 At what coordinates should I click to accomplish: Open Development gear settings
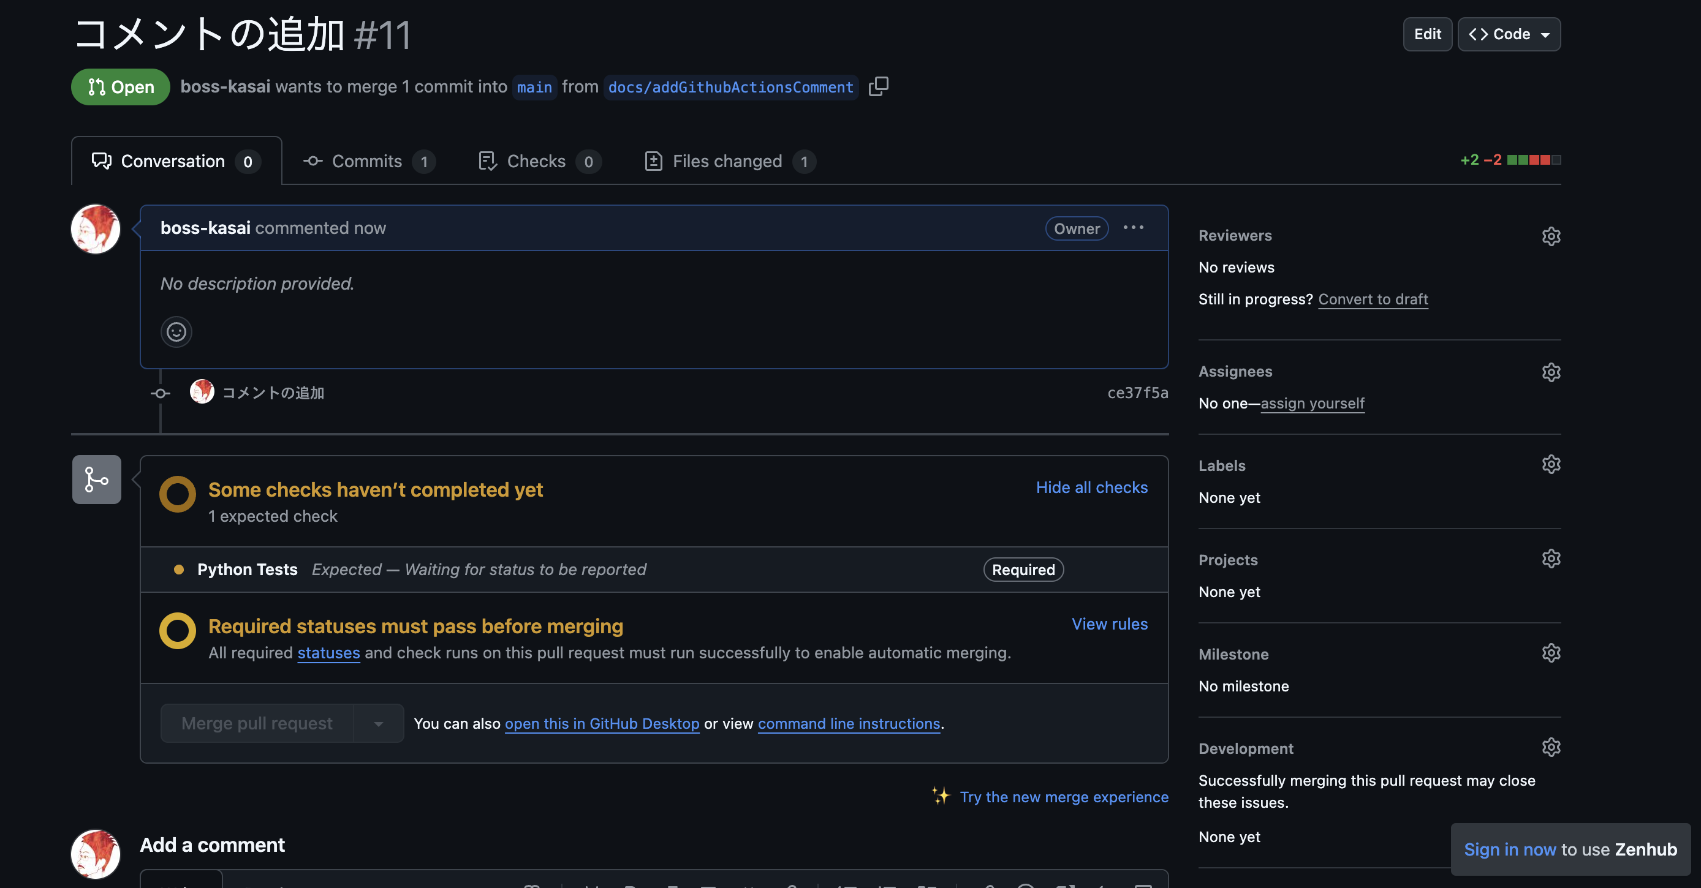(1550, 748)
